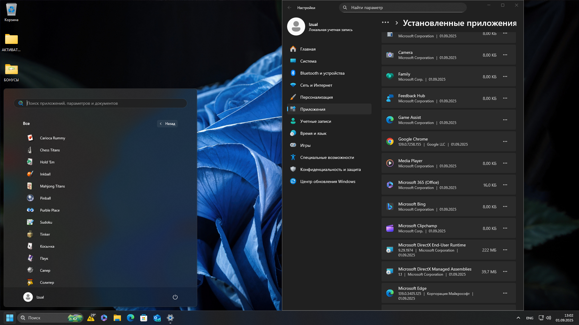This screenshot has width=579, height=325.
Task: Open the Игры settings section
Action: [329, 145]
